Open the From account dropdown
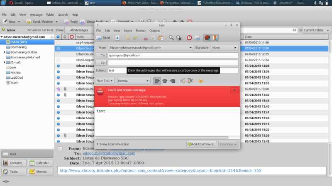Viewport: 332px width, 186px height. 151,48
